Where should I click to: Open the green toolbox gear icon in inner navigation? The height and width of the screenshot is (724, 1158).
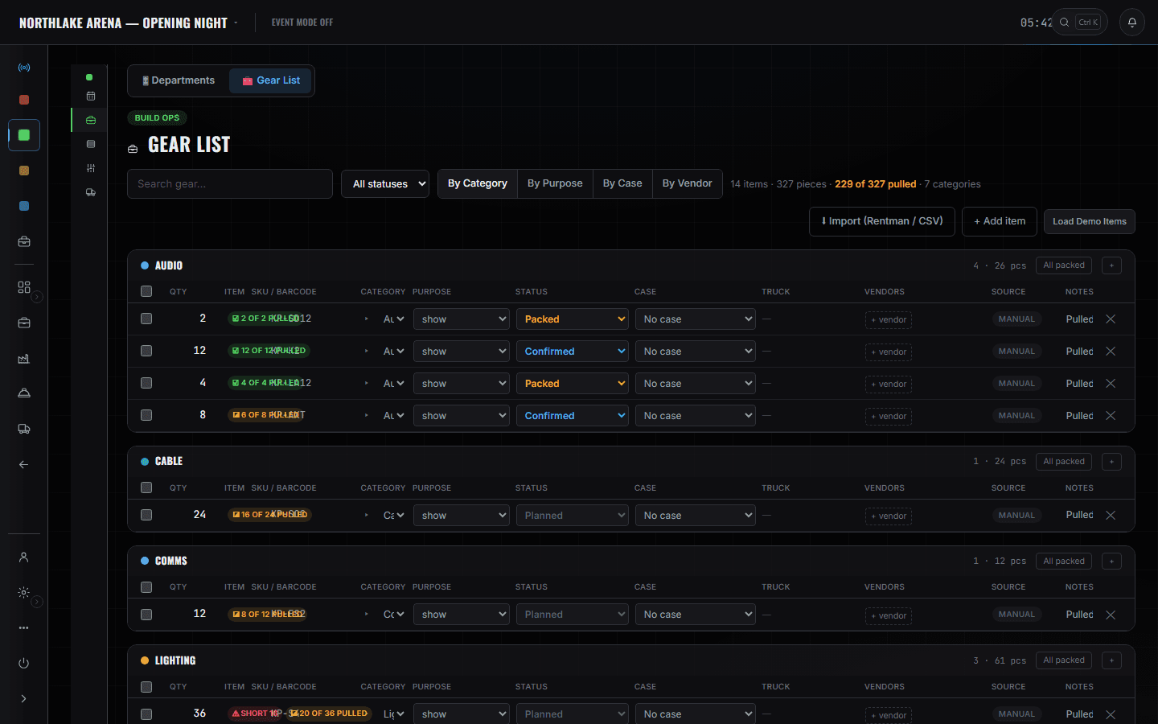pyautogui.click(x=91, y=120)
